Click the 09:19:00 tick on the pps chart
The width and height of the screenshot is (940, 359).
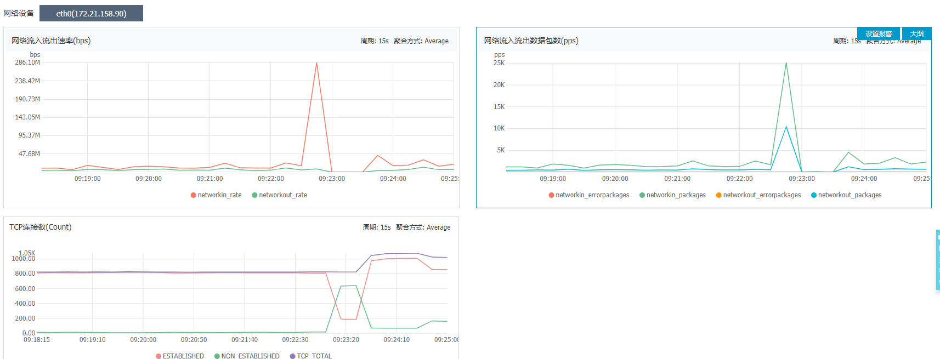point(553,179)
